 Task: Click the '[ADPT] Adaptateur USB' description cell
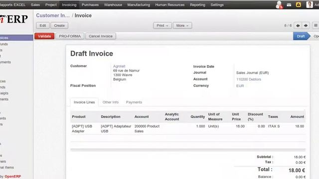click(x=116, y=129)
